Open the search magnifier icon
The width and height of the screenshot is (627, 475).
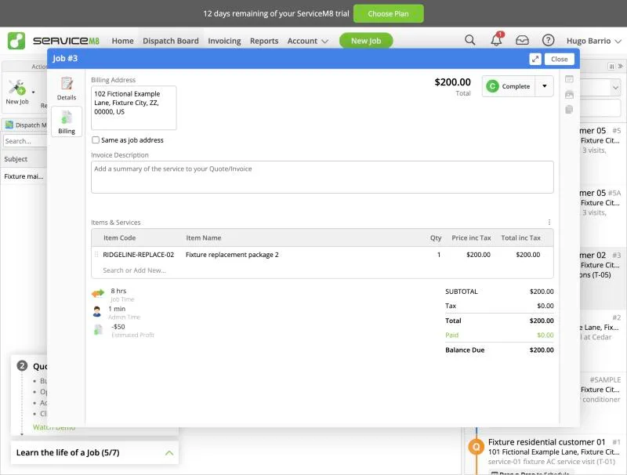[469, 40]
